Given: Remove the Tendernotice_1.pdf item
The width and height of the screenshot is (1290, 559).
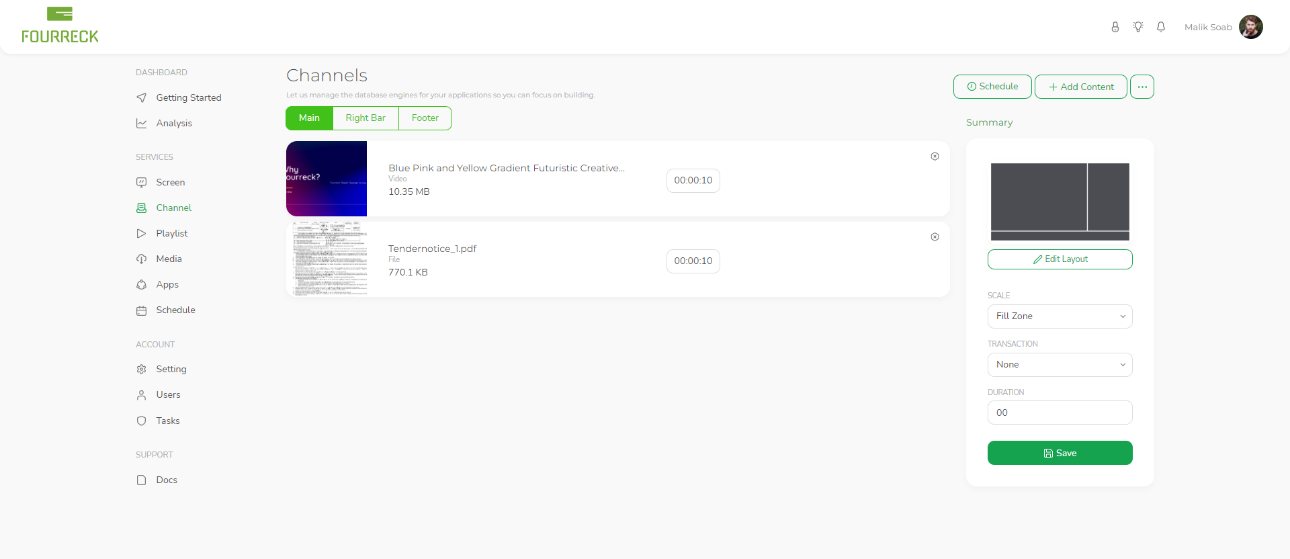Looking at the screenshot, I should [935, 237].
